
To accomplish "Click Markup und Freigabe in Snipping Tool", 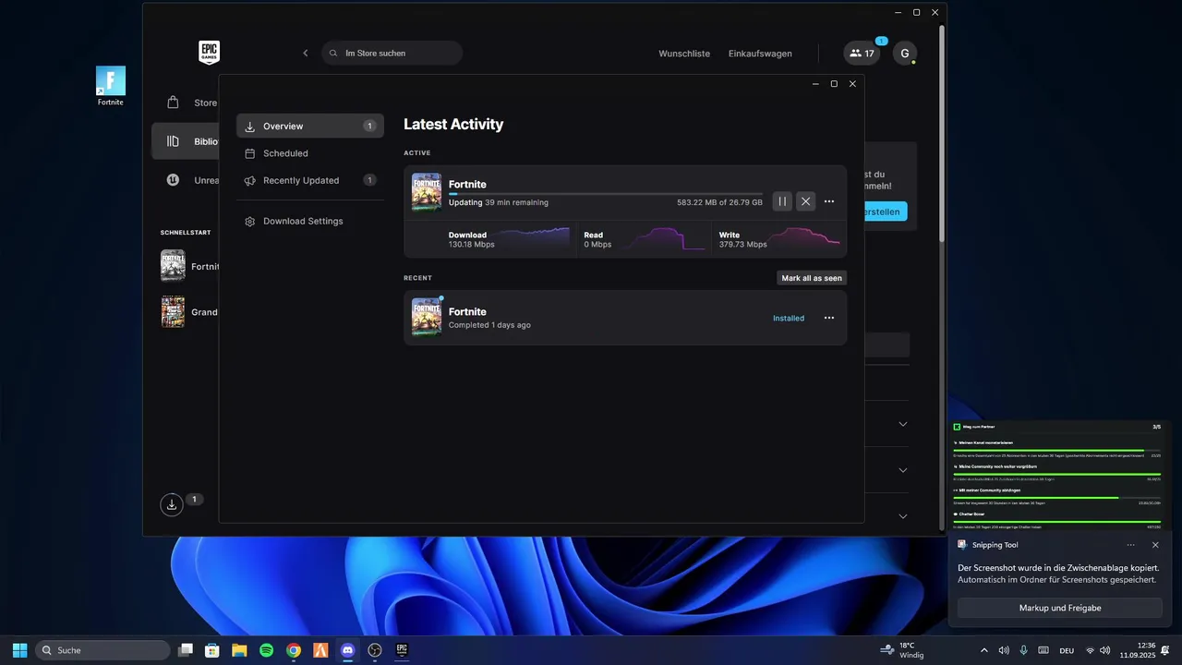I will coord(1060,608).
